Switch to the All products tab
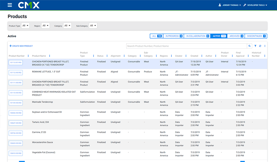The height and width of the screenshot is (162, 277). tap(156, 36)
